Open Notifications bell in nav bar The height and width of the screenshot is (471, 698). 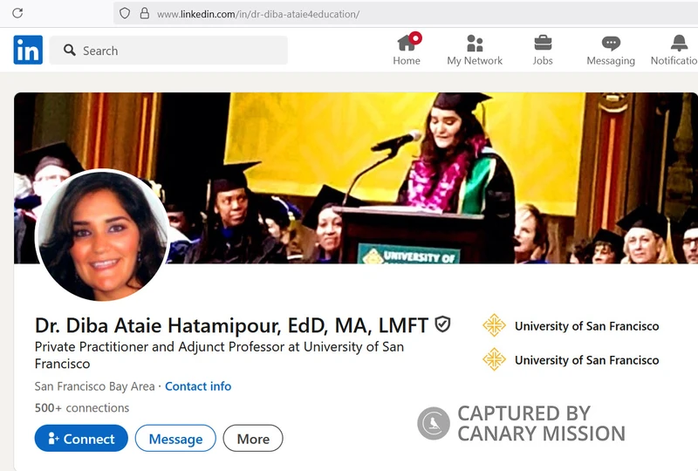[x=674, y=50]
